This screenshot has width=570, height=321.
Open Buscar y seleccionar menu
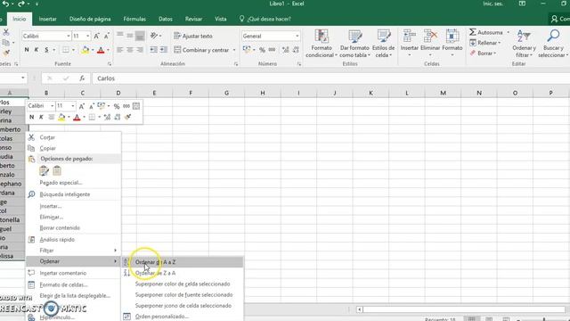(553, 44)
